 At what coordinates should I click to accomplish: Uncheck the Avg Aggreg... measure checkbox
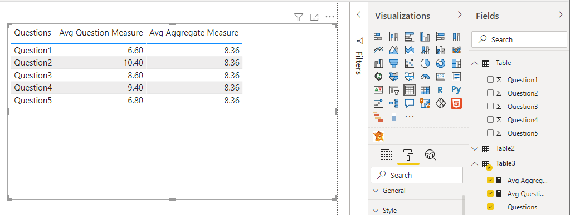490,180
